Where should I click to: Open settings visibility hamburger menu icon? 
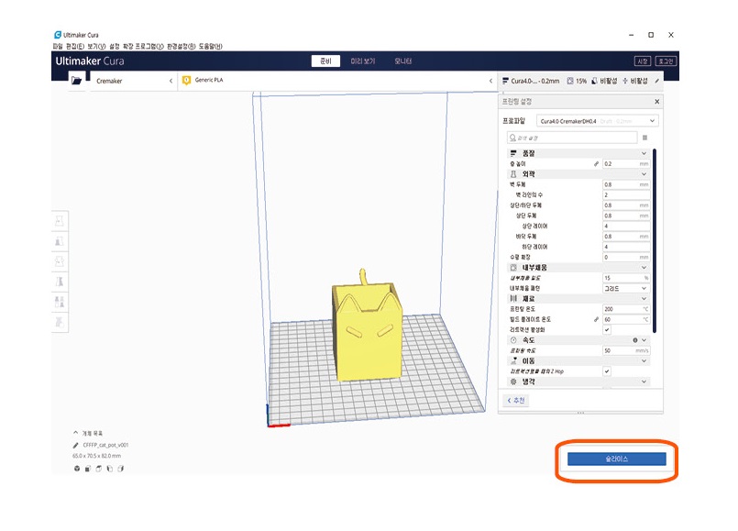(x=644, y=138)
